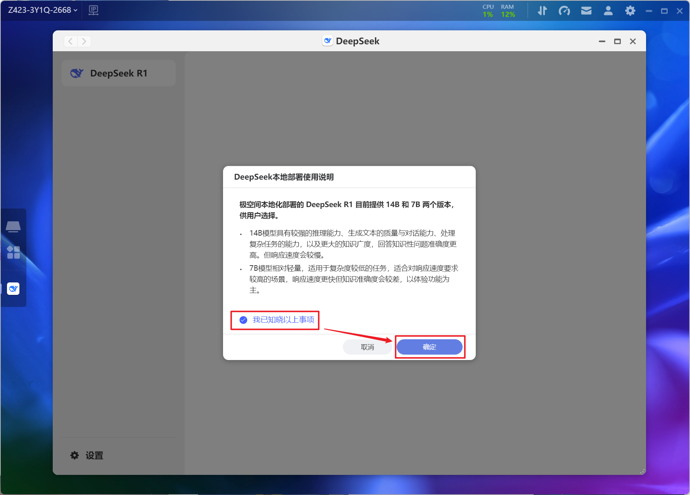Image resolution: width=690 pixels, height=495 pixels.
Task: Minimize the DeepSeek window
Action: tap(602, 41)
